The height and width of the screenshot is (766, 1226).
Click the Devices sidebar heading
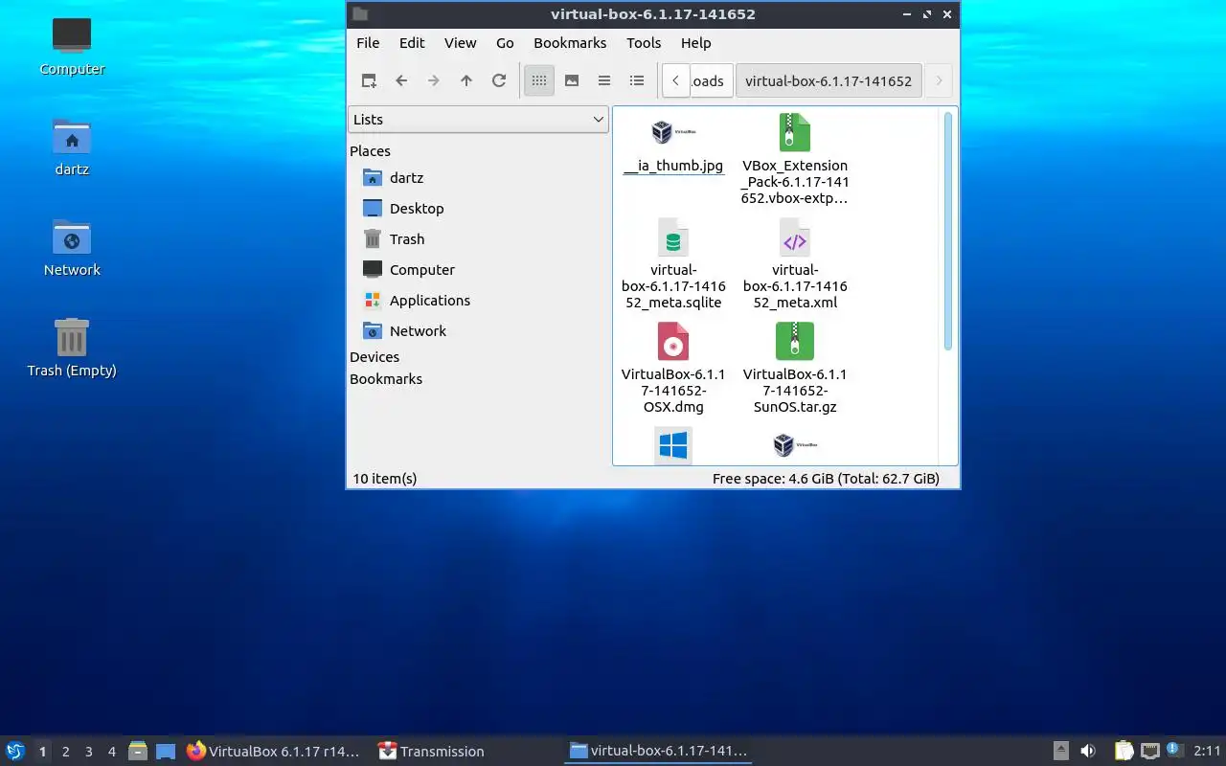(x=375, y=357)
